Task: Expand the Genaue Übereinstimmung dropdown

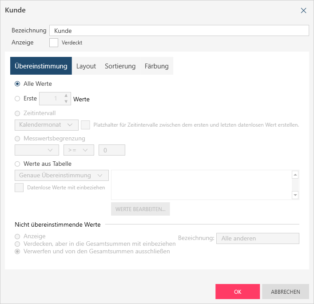Action: (x=61, y=175)
